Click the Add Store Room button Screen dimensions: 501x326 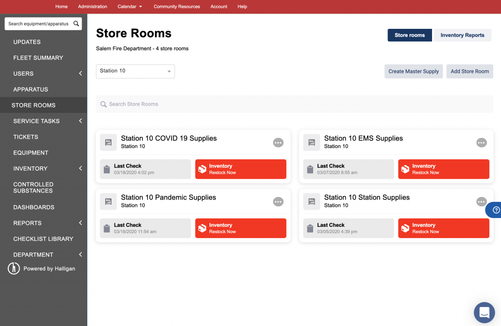pyautogui.click(x=469, y=71)
